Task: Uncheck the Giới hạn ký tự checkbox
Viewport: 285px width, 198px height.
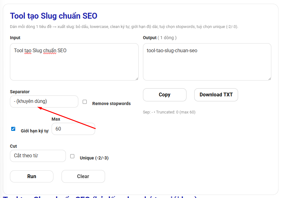Action: click(x=13, y=129)
